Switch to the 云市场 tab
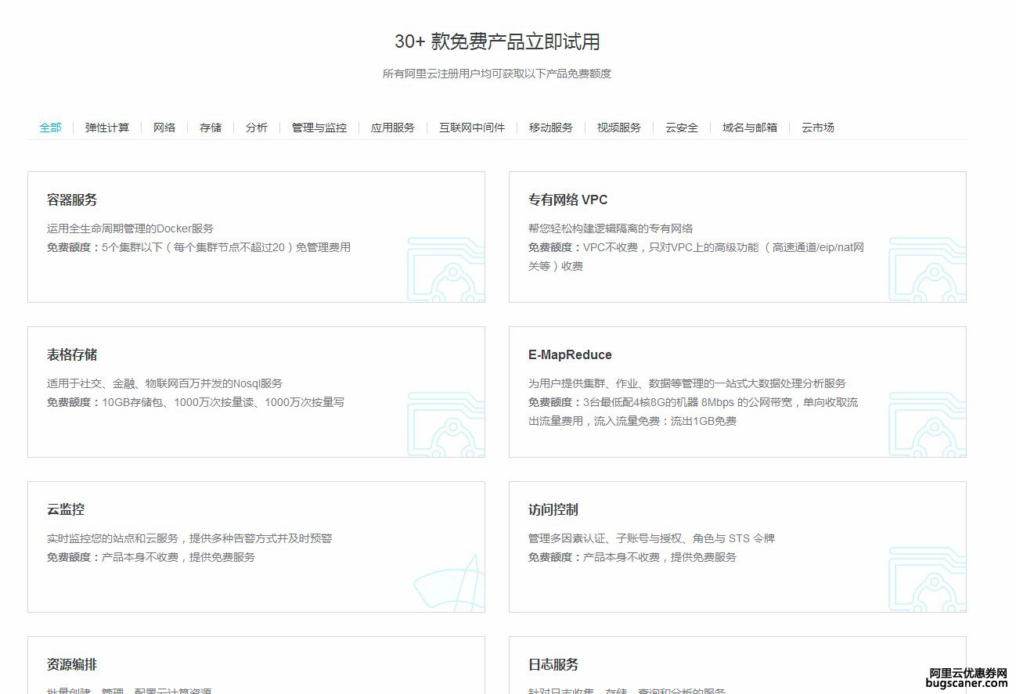 click(x=818, y=128)
